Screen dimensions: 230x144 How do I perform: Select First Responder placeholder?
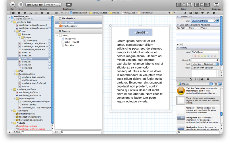point(78,26)
